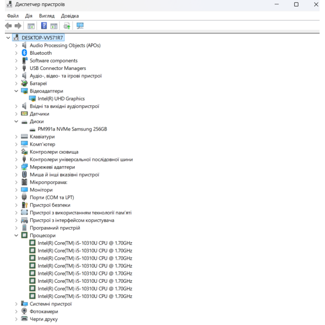Screen dimensions: 325x325
Task: Expand Пристрої з інтерфейсом користувача
Action: 16,220
